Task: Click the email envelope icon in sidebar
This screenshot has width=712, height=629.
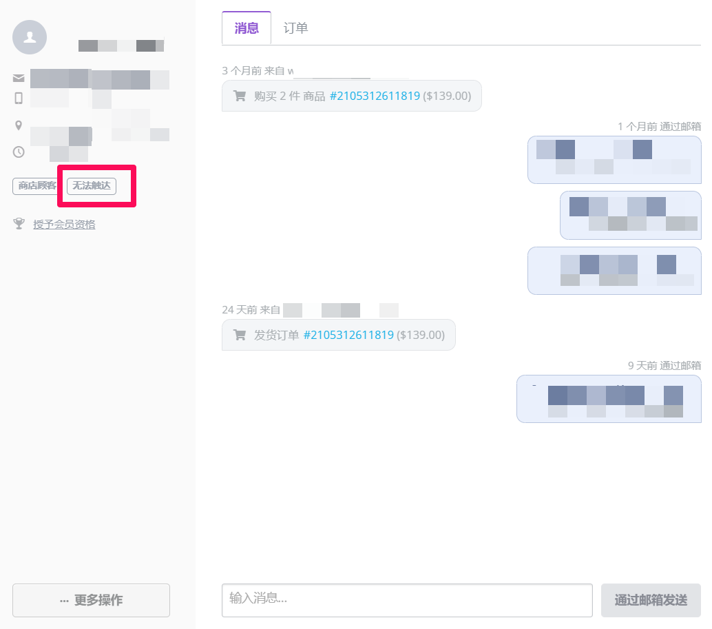Action: click(19, 78)
